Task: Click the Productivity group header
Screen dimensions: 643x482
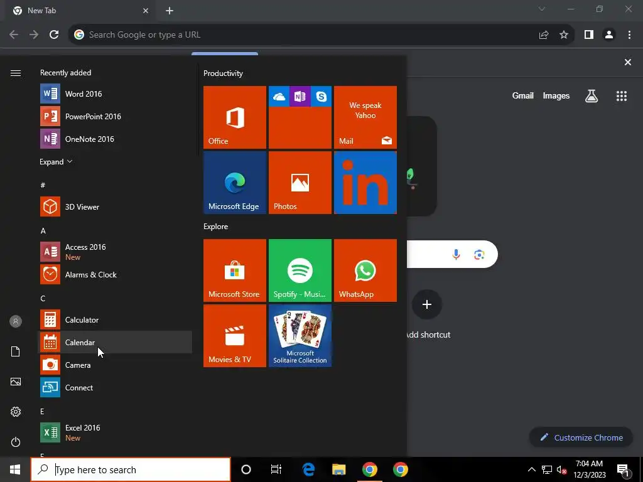Action: click(223, 73)
